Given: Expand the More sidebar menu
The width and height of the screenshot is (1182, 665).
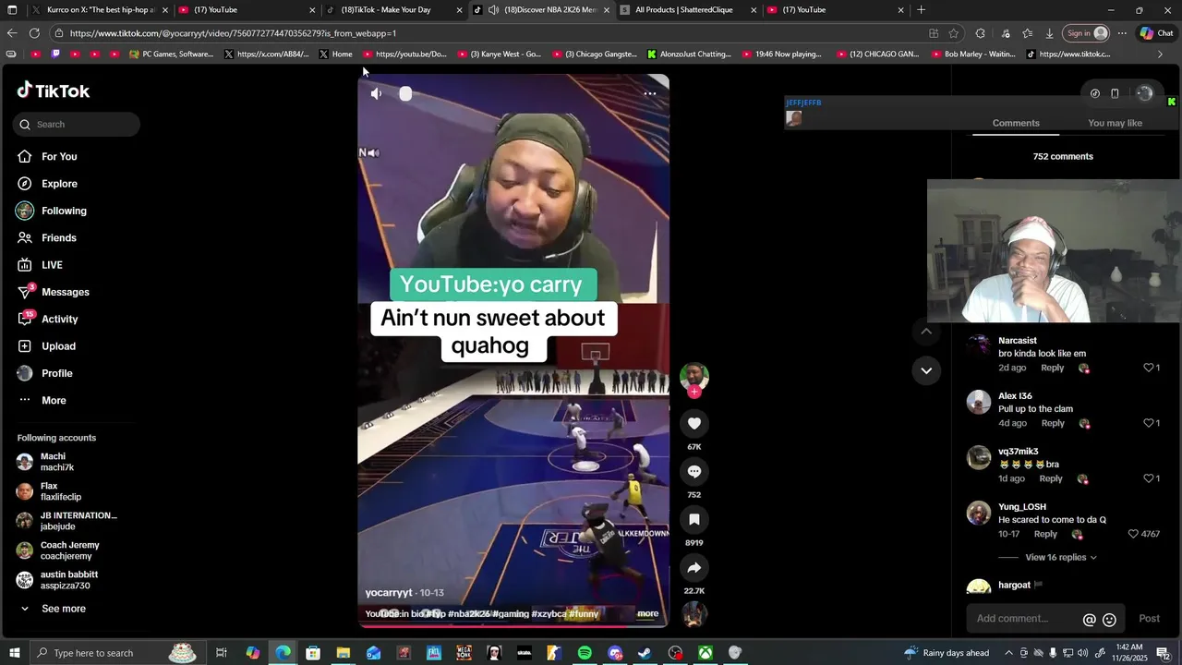Looking at the screenshot, I should (x=54, y=400).
